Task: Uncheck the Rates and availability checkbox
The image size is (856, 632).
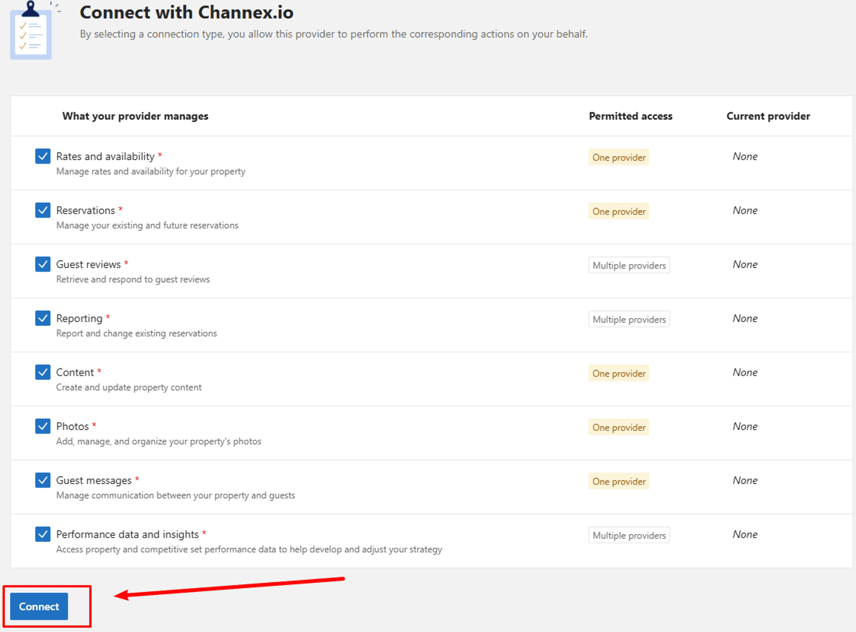Action: 43,156
